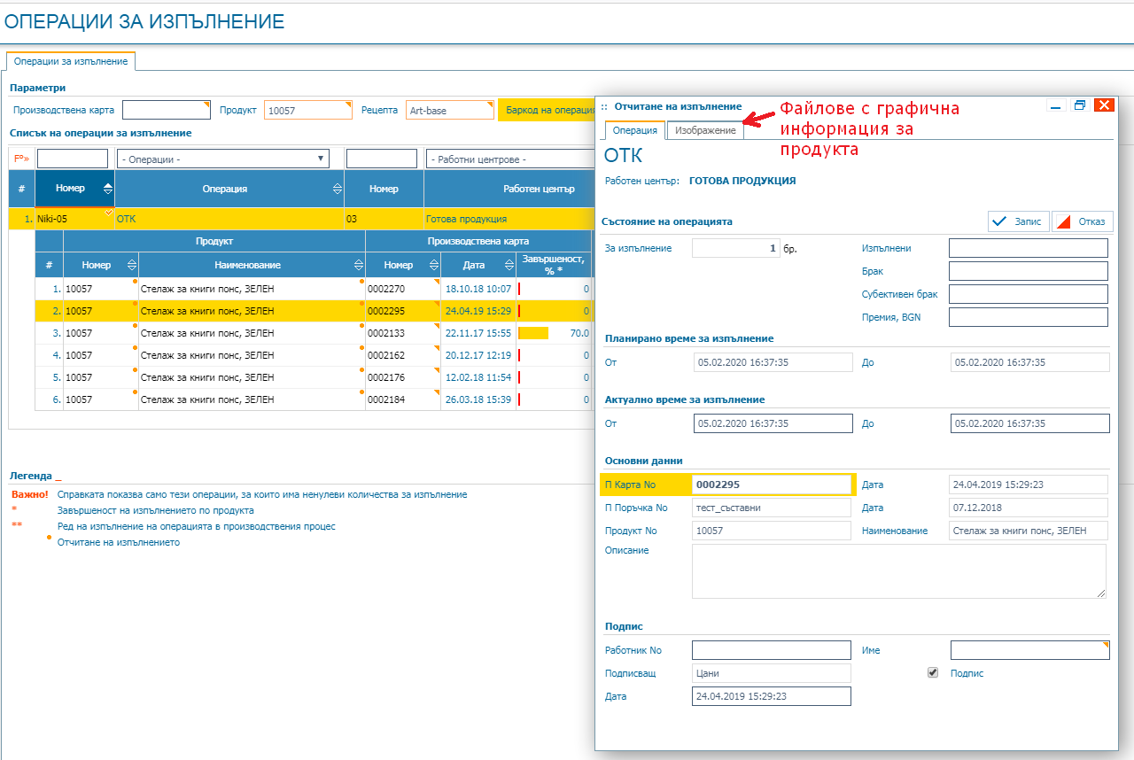
Task: Click the Брак input field
Action: [x=1029, y=271]
